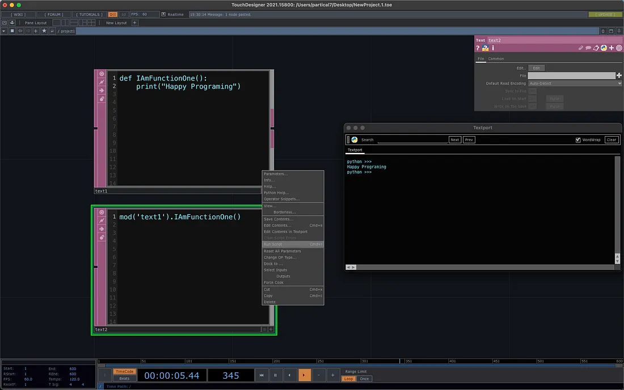Click the Clear button in Textport
The width and height of the screenshot is (624, 390).
coord(611,139)
